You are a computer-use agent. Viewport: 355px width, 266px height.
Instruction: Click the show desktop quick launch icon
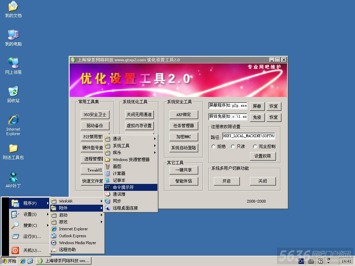pyautogui.click(x=31, y=261)
